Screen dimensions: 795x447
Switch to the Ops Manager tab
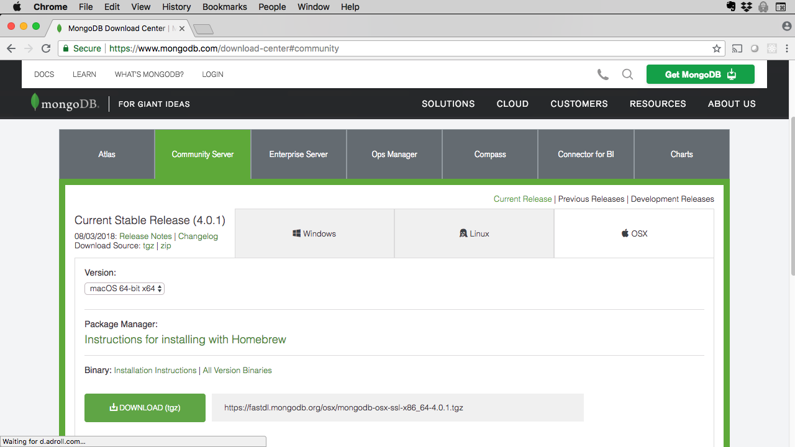click(394, 154)
